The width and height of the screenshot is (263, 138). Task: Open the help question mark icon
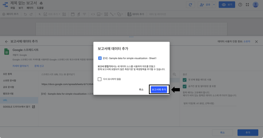[240, 5]
